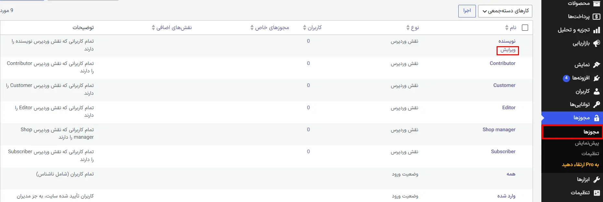Click the ابزارها wrench icon

click(597, 179)
